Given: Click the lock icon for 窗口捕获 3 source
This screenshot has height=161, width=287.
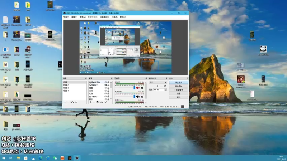Looking at the screenshot, I should point(108,96).
